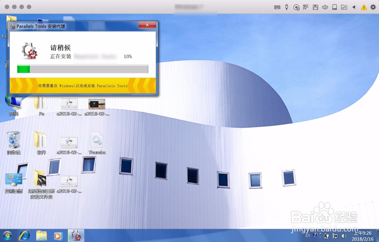
Task: Click the 10% progress value
Action: tap(128, 56)
